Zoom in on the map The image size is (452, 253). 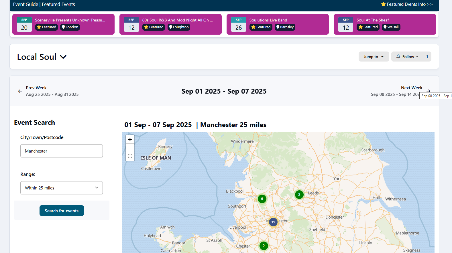point(130,139)
